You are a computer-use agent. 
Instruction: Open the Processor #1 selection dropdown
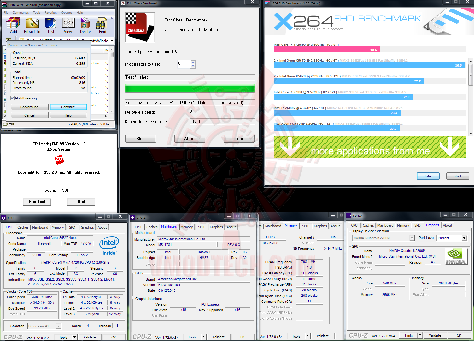pyautogui.click(x=58, y=326)
